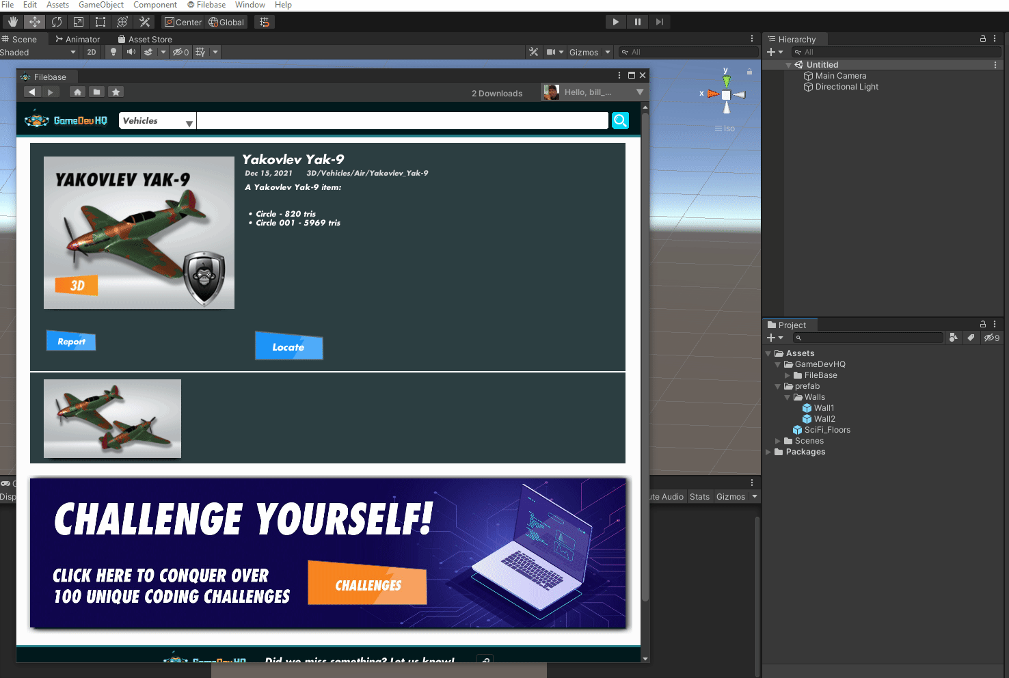Click the Filebase home icon

point(77,92)
